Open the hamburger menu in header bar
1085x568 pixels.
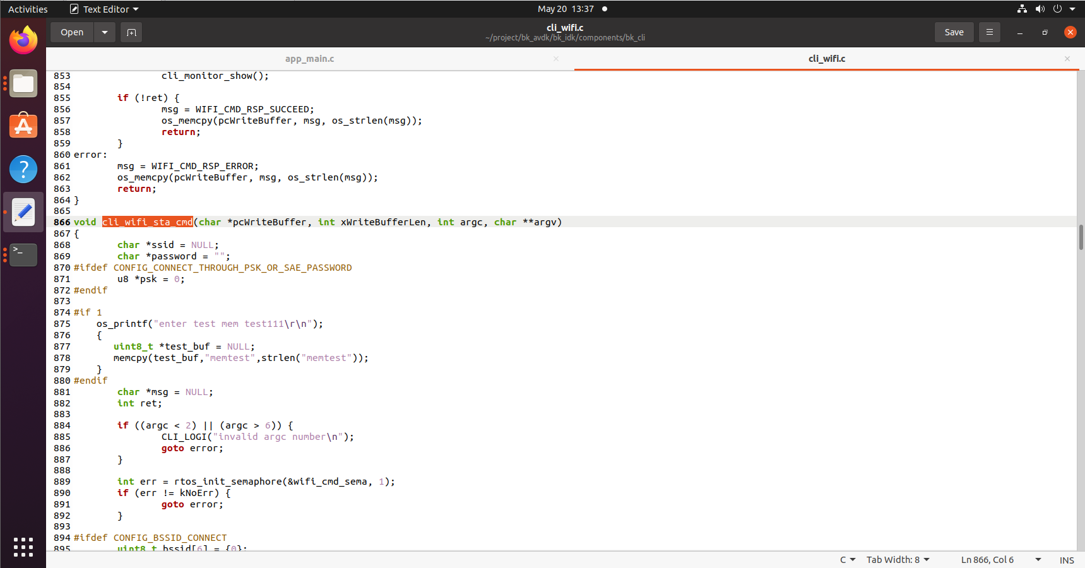coord(990,32)
